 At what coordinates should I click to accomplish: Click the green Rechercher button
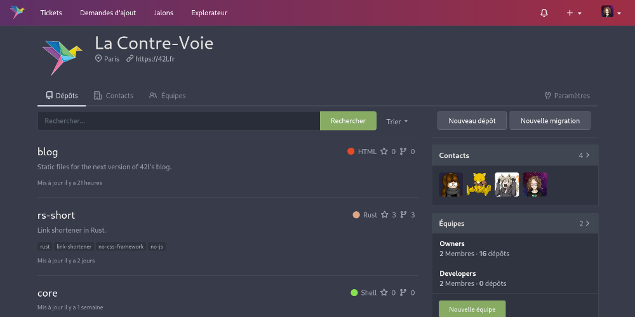tap(348, 121)
